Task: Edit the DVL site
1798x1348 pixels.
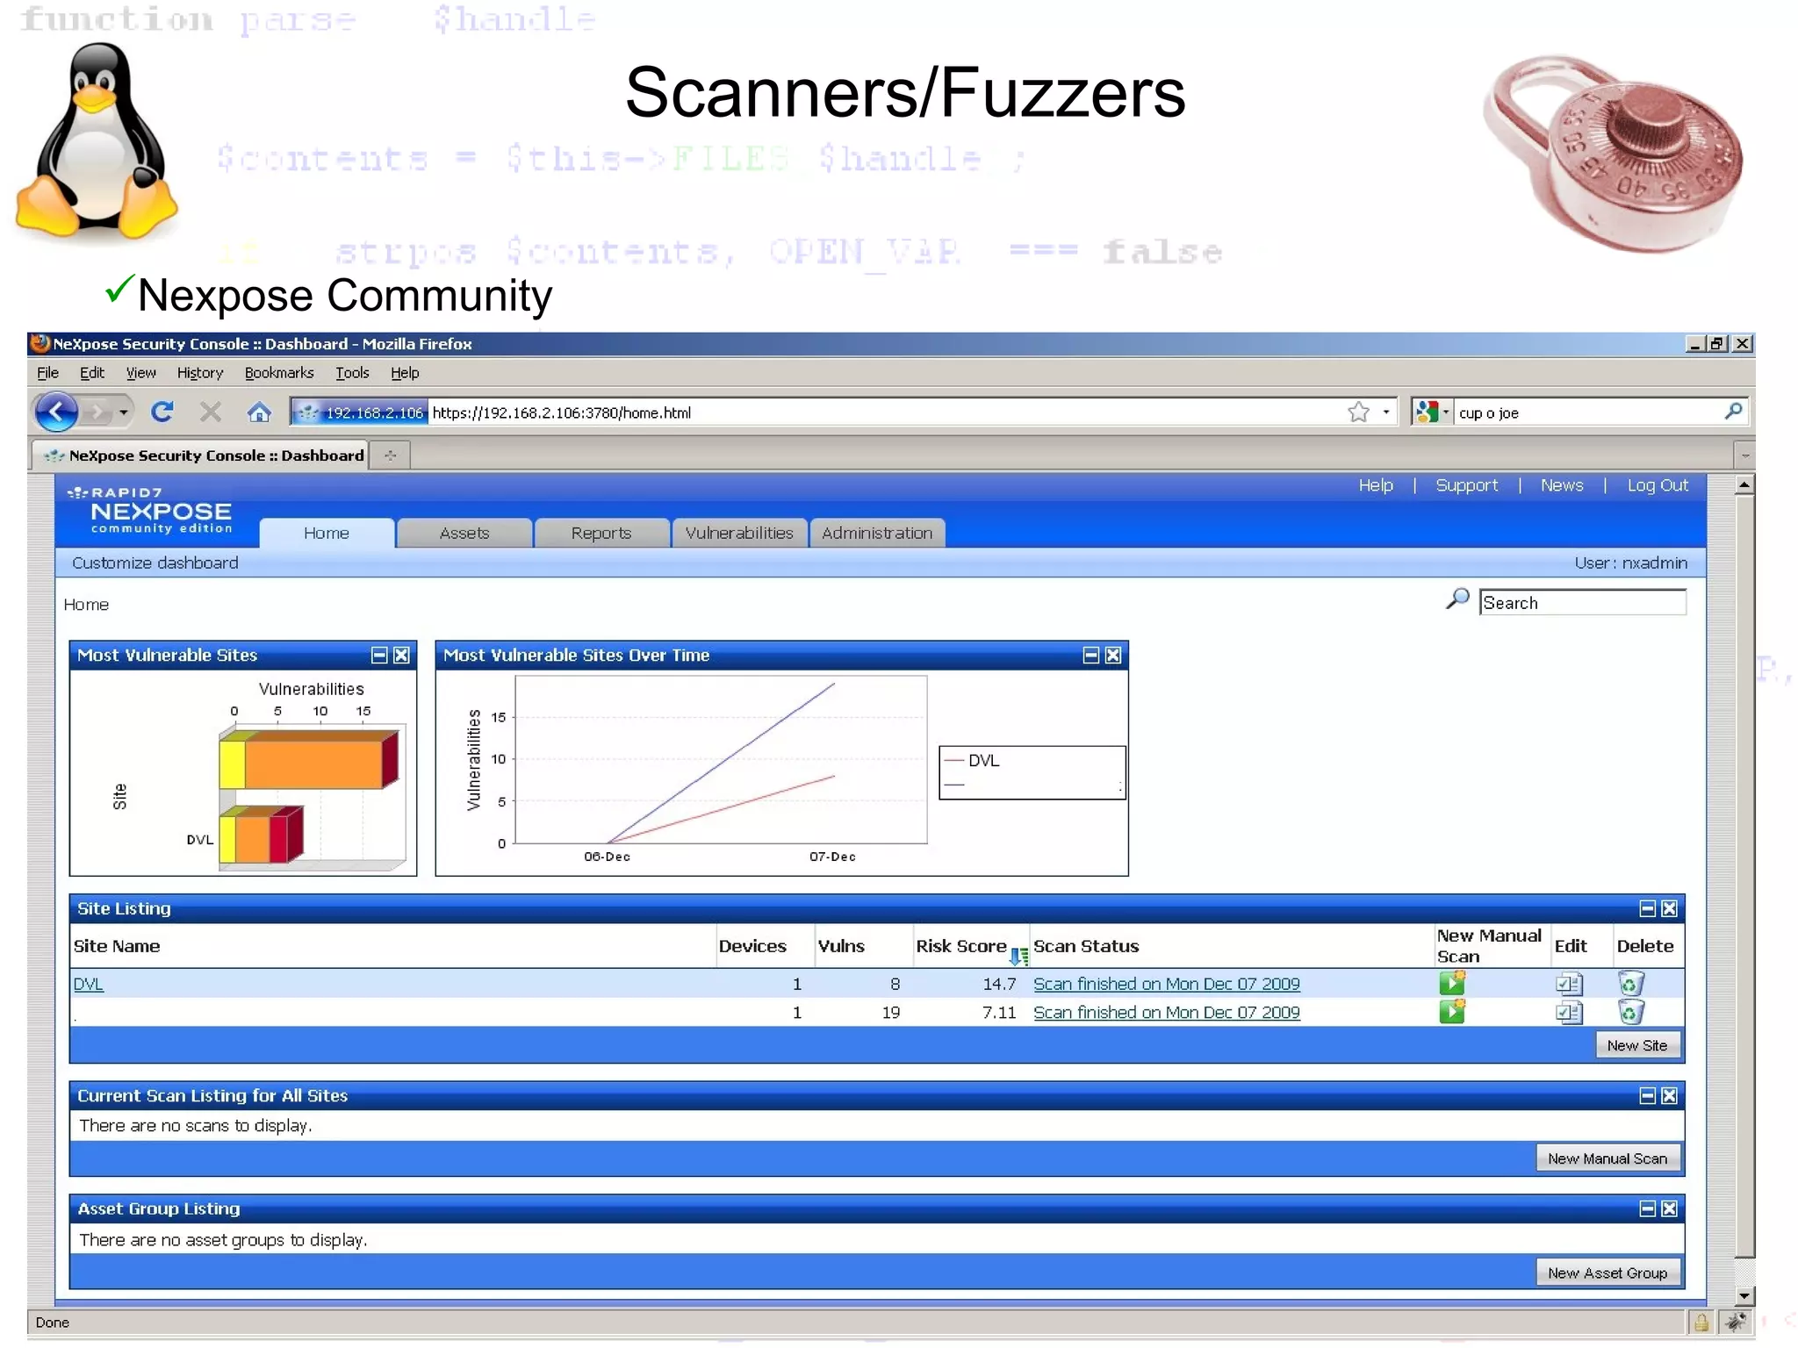Action: (x=1569, y=983)
